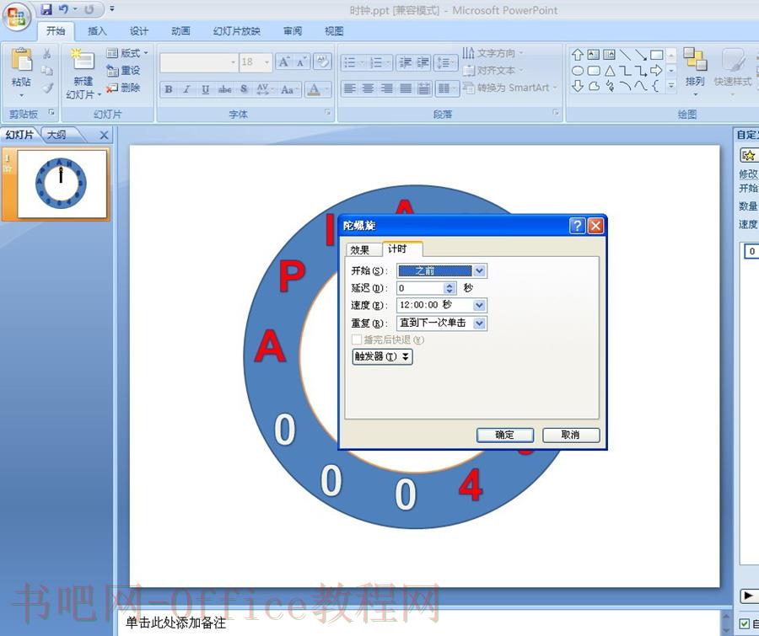The height and width of the screenshot is (636, 759).
Task: Open the Repeat (重复) dropdown
Action: click(x=479, y=323)
